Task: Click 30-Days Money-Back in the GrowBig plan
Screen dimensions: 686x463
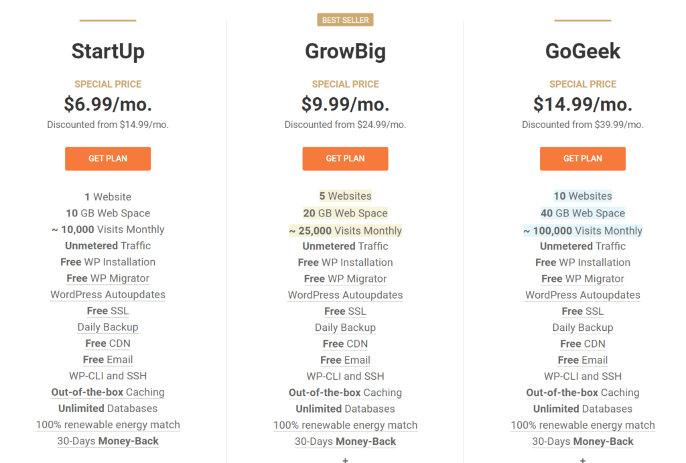Action: (x=345, y=442)
